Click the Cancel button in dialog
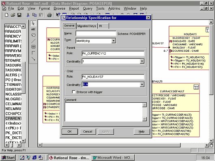Viewport: 215px width, 161px height. [88, 131]
